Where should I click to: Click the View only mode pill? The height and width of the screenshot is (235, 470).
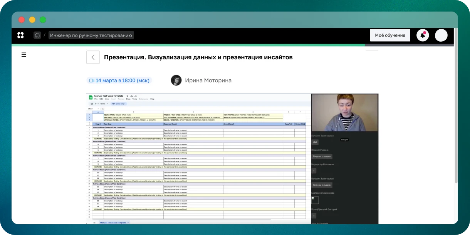tap(119, 104)
